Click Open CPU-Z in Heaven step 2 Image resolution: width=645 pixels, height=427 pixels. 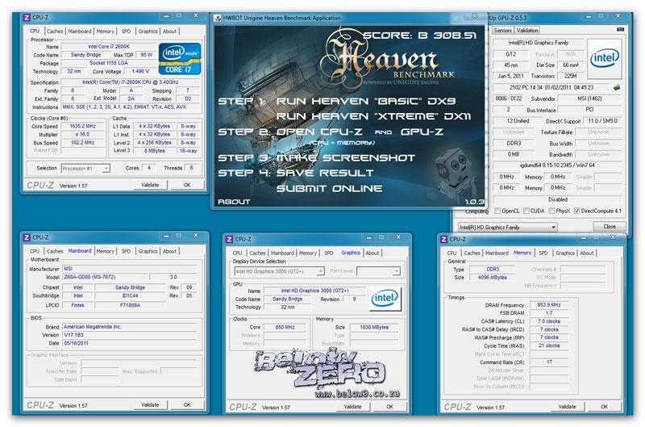point(319,132)
